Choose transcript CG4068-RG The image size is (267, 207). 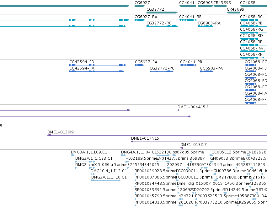point(251,29)
